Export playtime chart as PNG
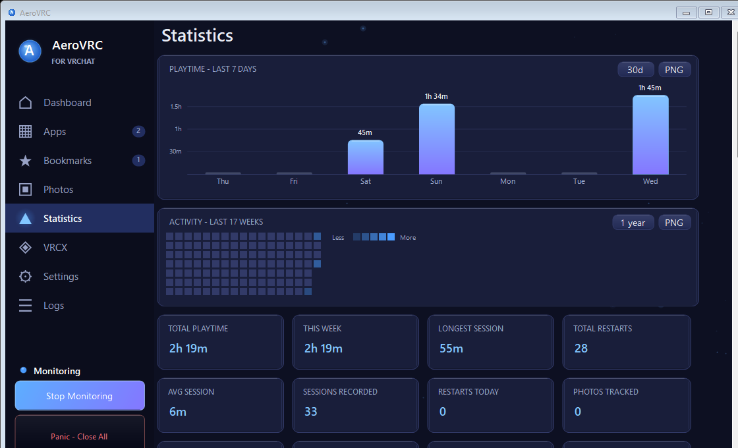Viewport: 738px width, 448px height. [674, 70]
